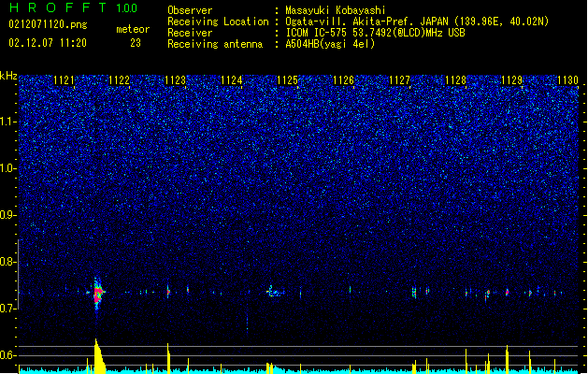Screen dimensions: 588x374
Task: Click the kHz axis unit label
Action: tap(8, 76)
